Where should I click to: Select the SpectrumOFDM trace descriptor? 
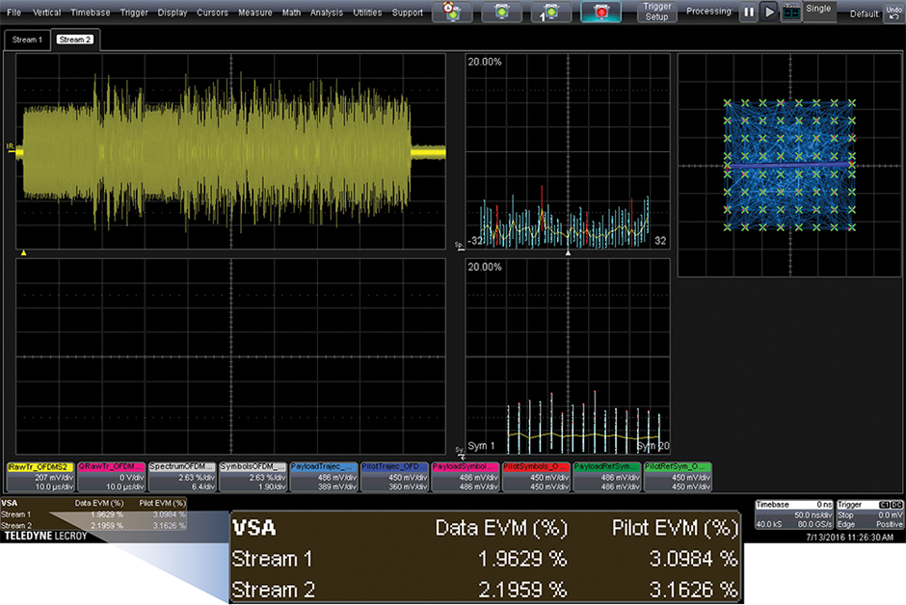pos(182,477)
